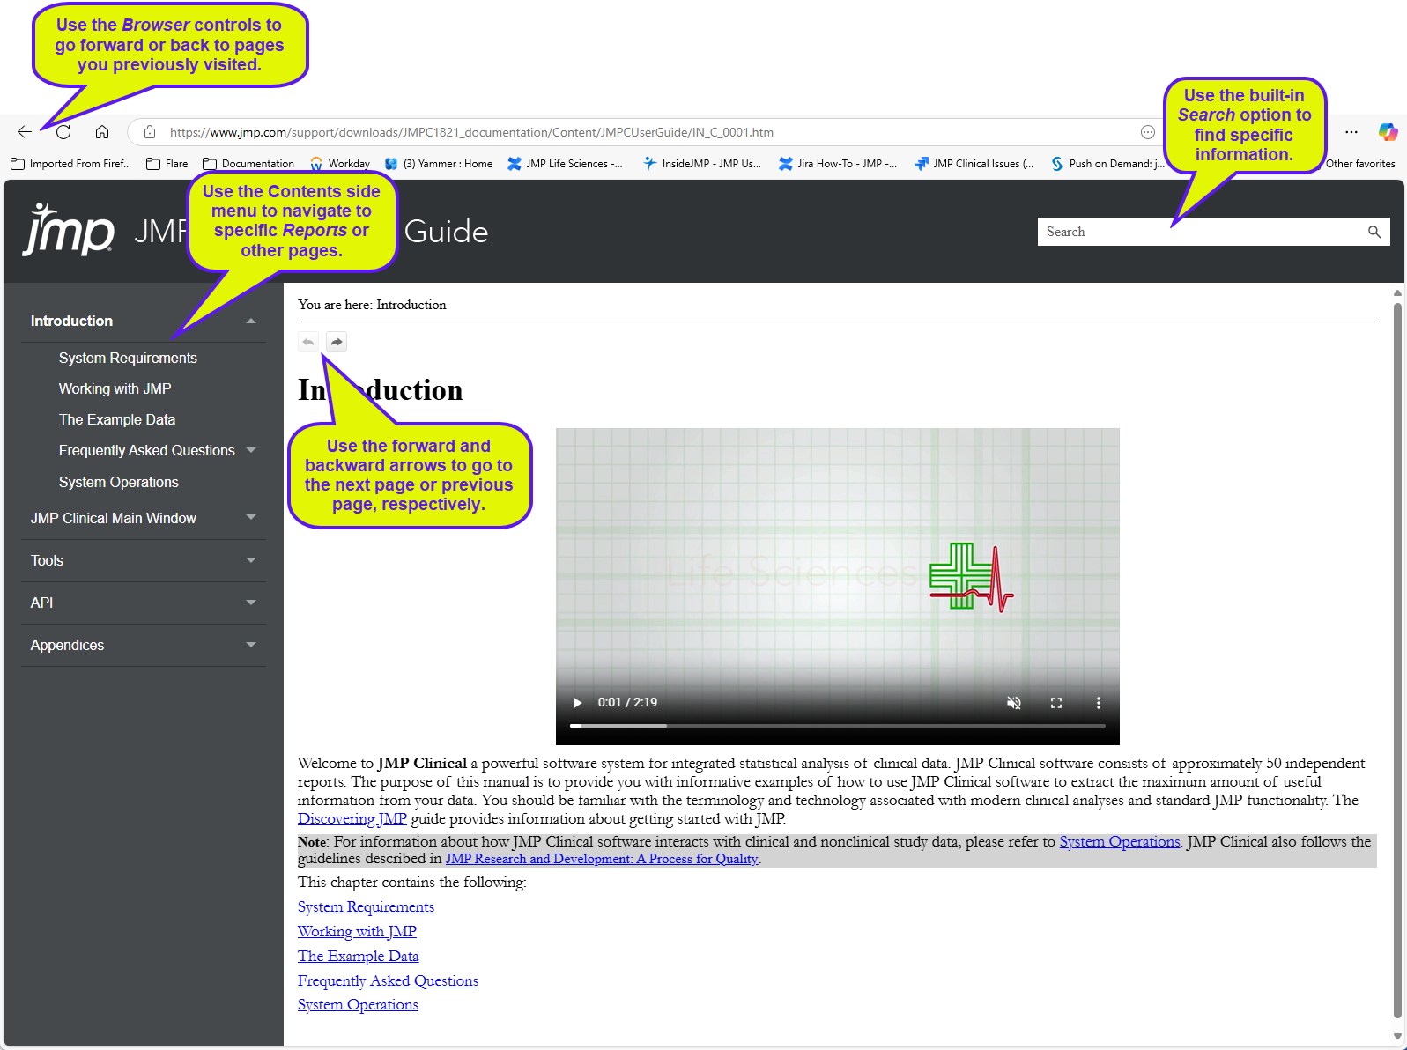
Task: Enter fullscreen mode for the video
Action: (1056, 703)
